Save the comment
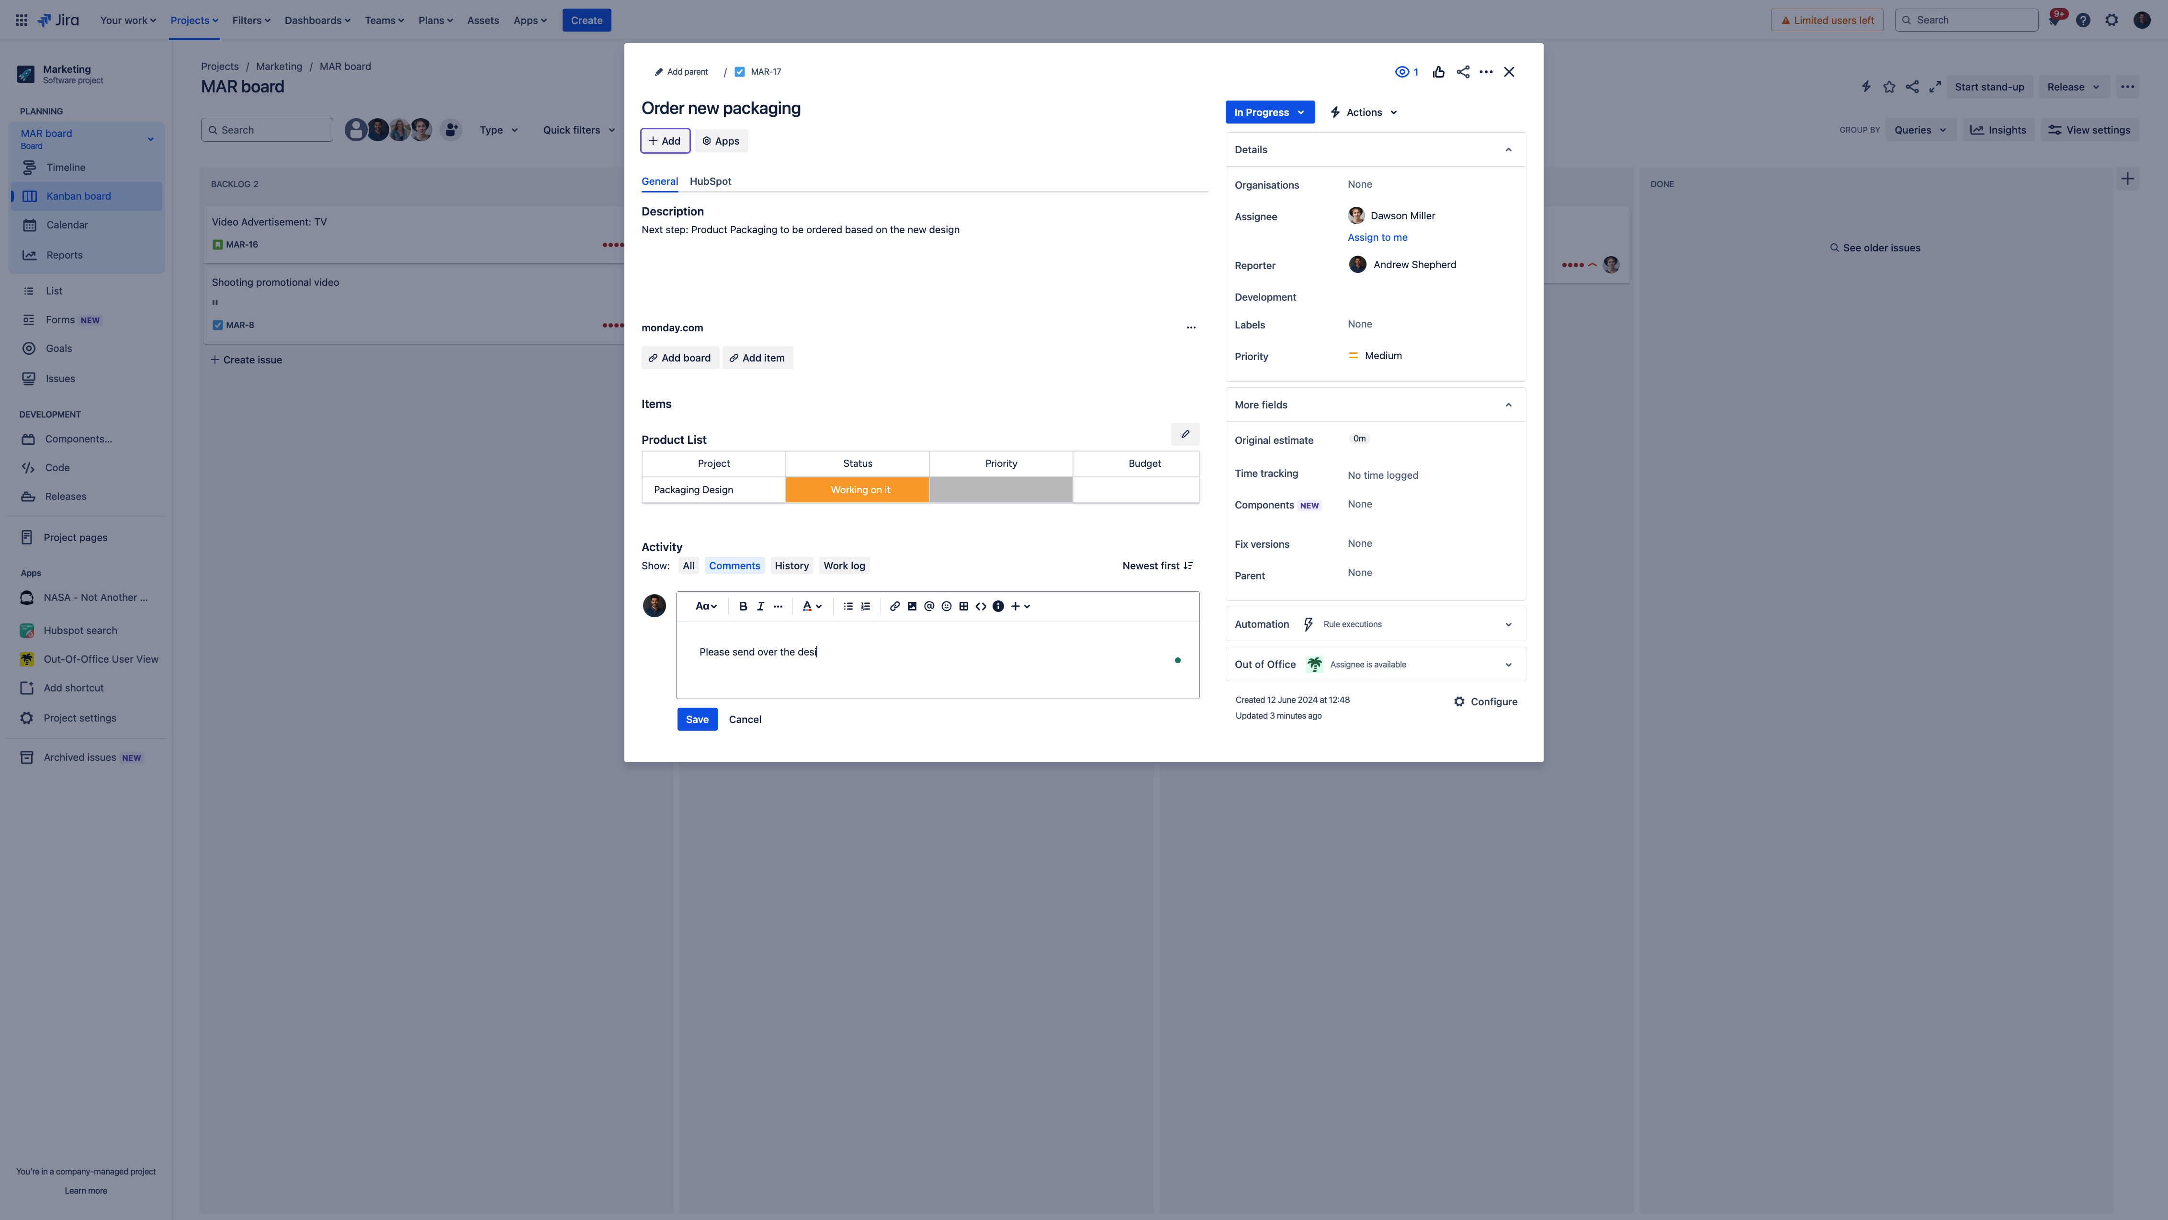 pos(697,719)
